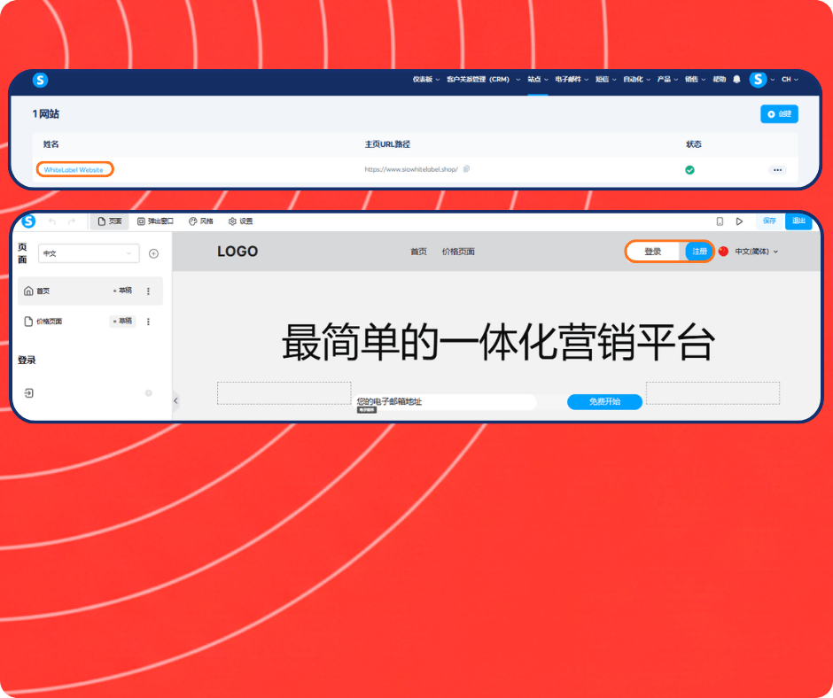Switch to mobile preview icon
Screen dimensions: 833x698
tap(720, 221)
